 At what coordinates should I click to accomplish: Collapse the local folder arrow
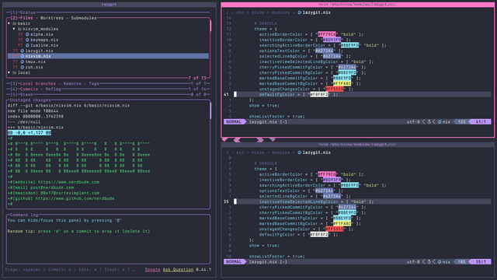pyautogui.click(x=9, y=72)
